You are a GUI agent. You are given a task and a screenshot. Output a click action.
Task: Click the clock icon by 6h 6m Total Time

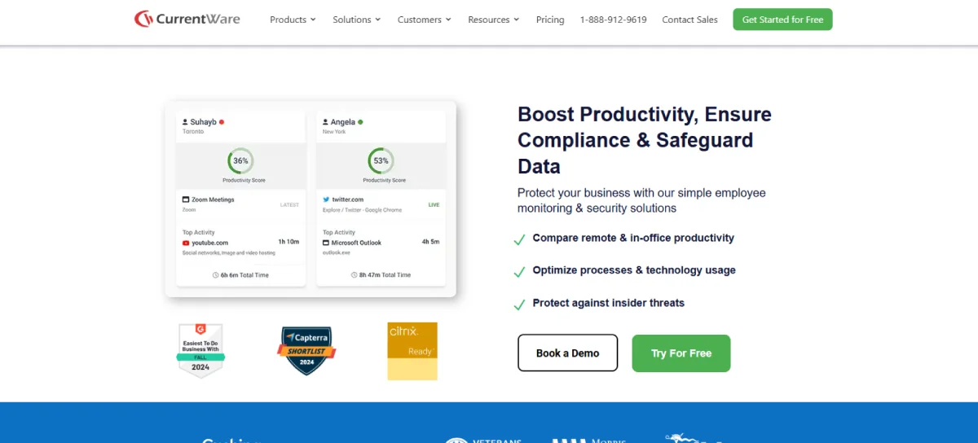tap(215, 275)
